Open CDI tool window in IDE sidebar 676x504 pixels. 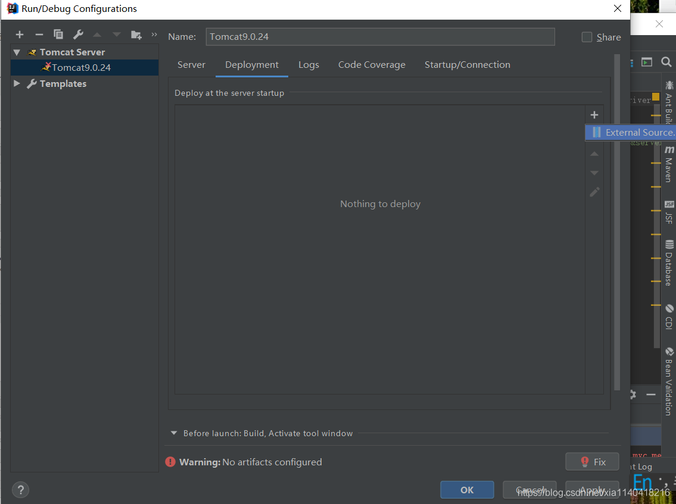669,317
